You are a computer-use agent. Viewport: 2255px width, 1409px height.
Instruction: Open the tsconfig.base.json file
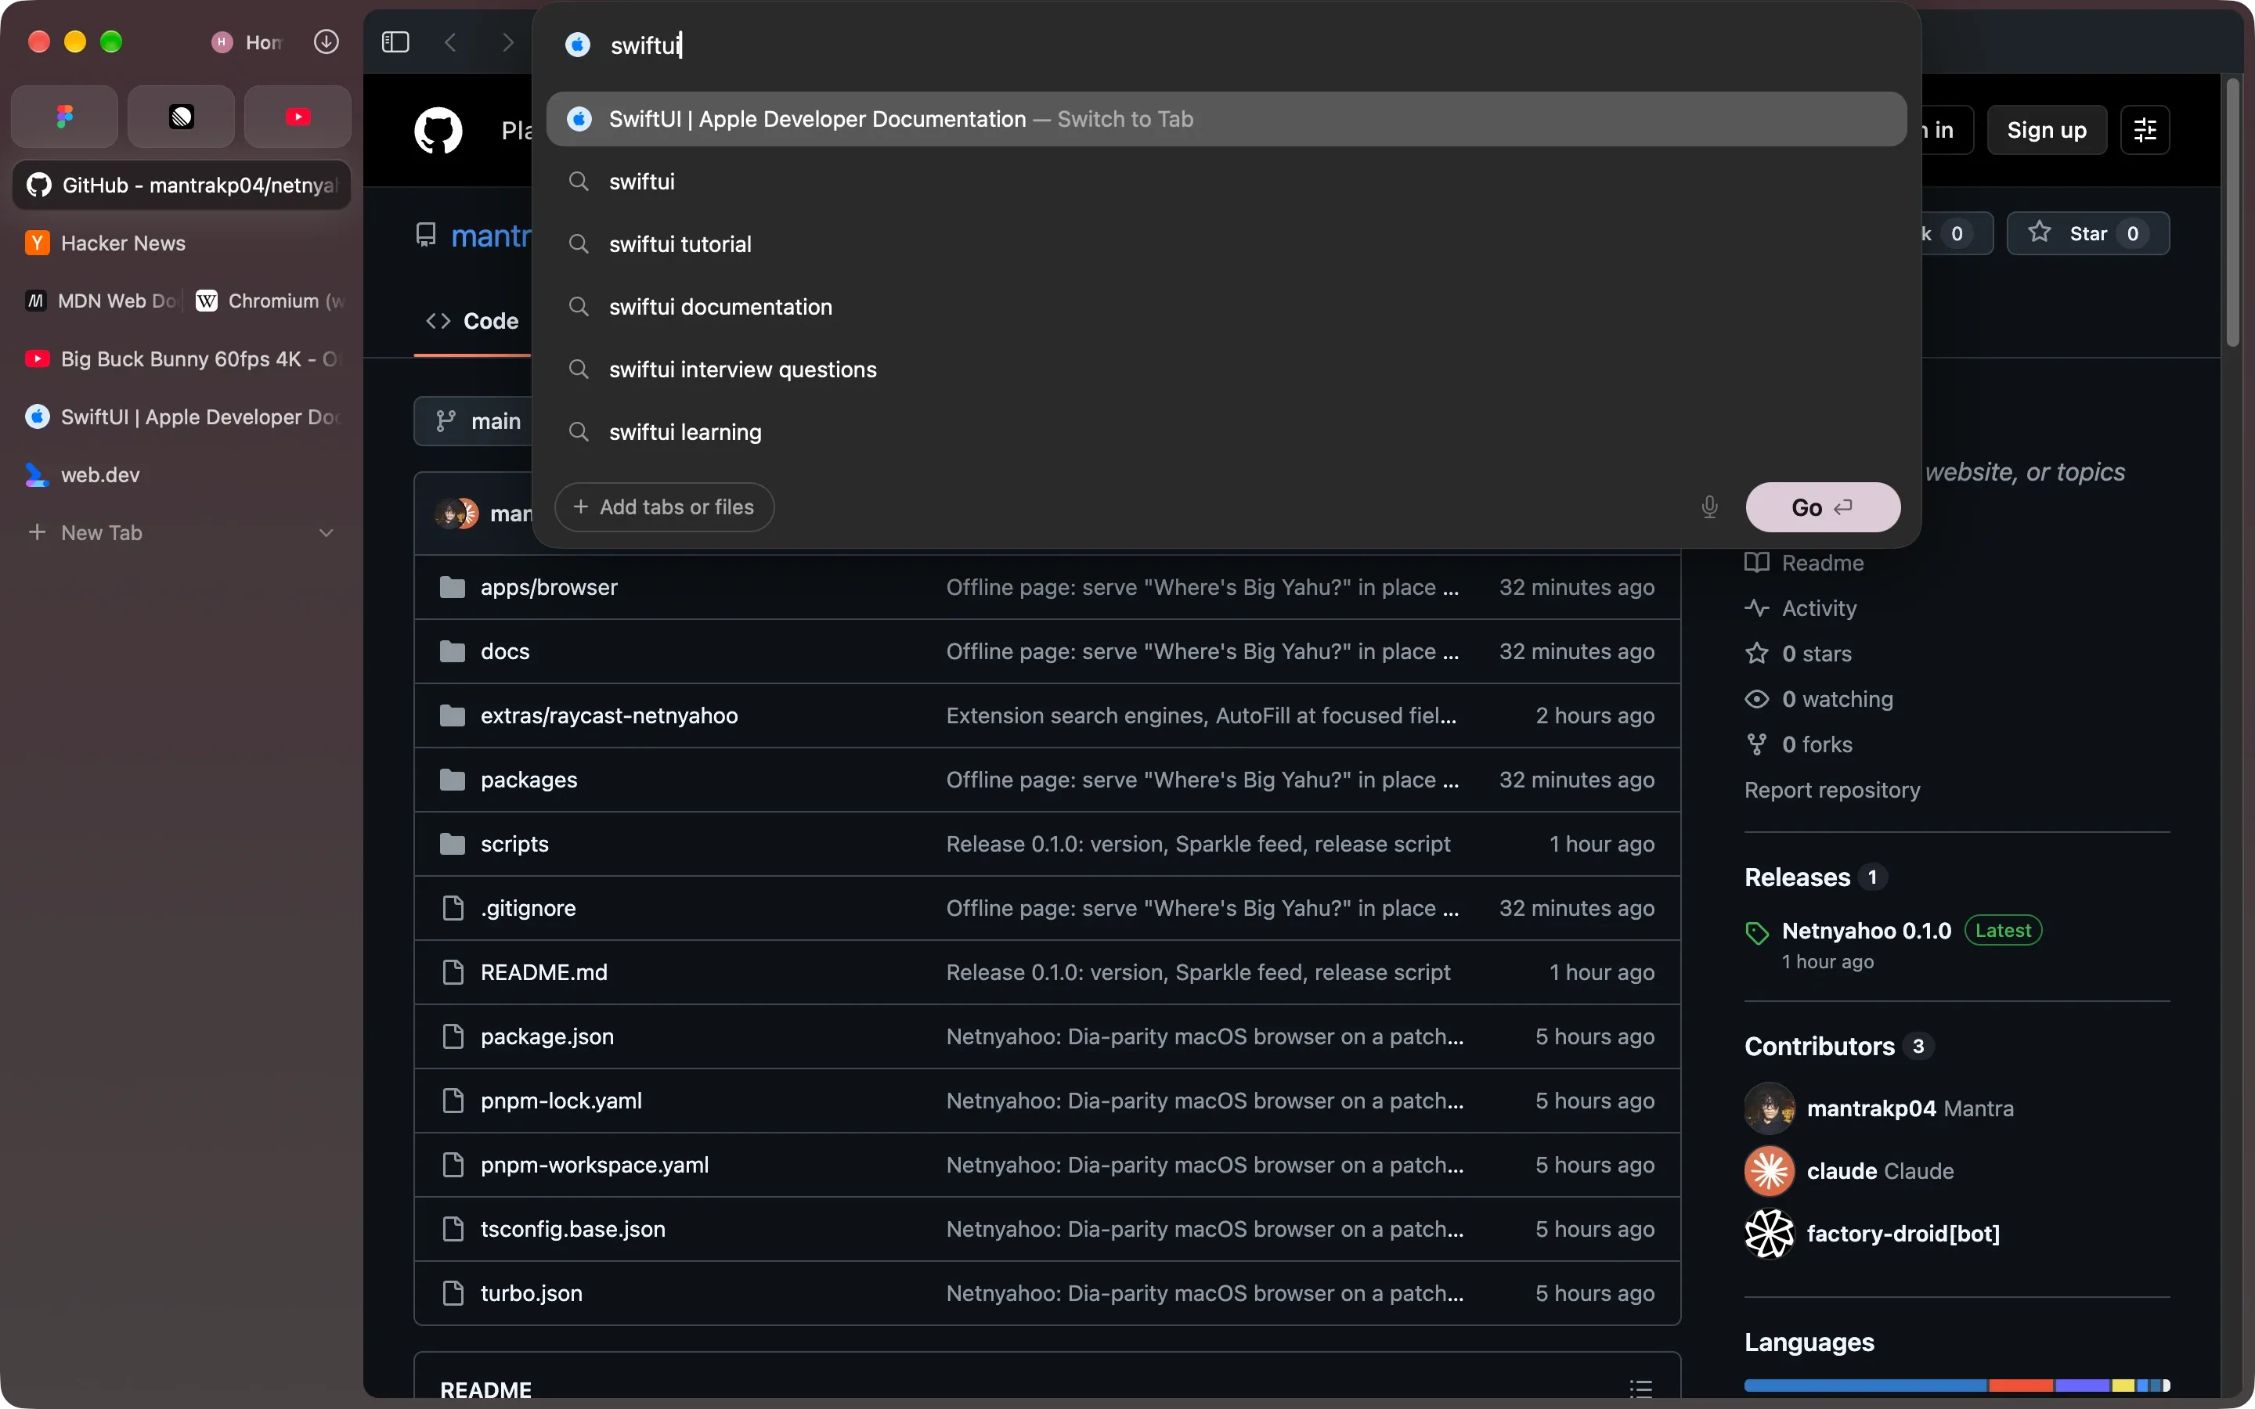[573, 1229]
